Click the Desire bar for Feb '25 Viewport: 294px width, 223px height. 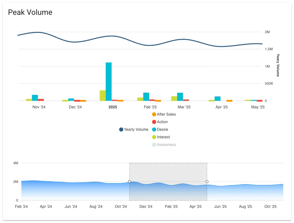[x=146, y=97]
